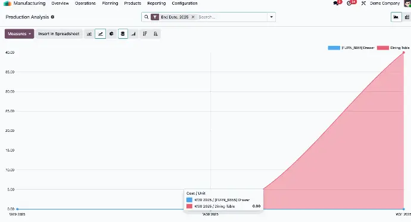Click the 40.00 y-axis label
Image resolution: width=411 pixels, height=222 pixels.
[x=10, y=53]
